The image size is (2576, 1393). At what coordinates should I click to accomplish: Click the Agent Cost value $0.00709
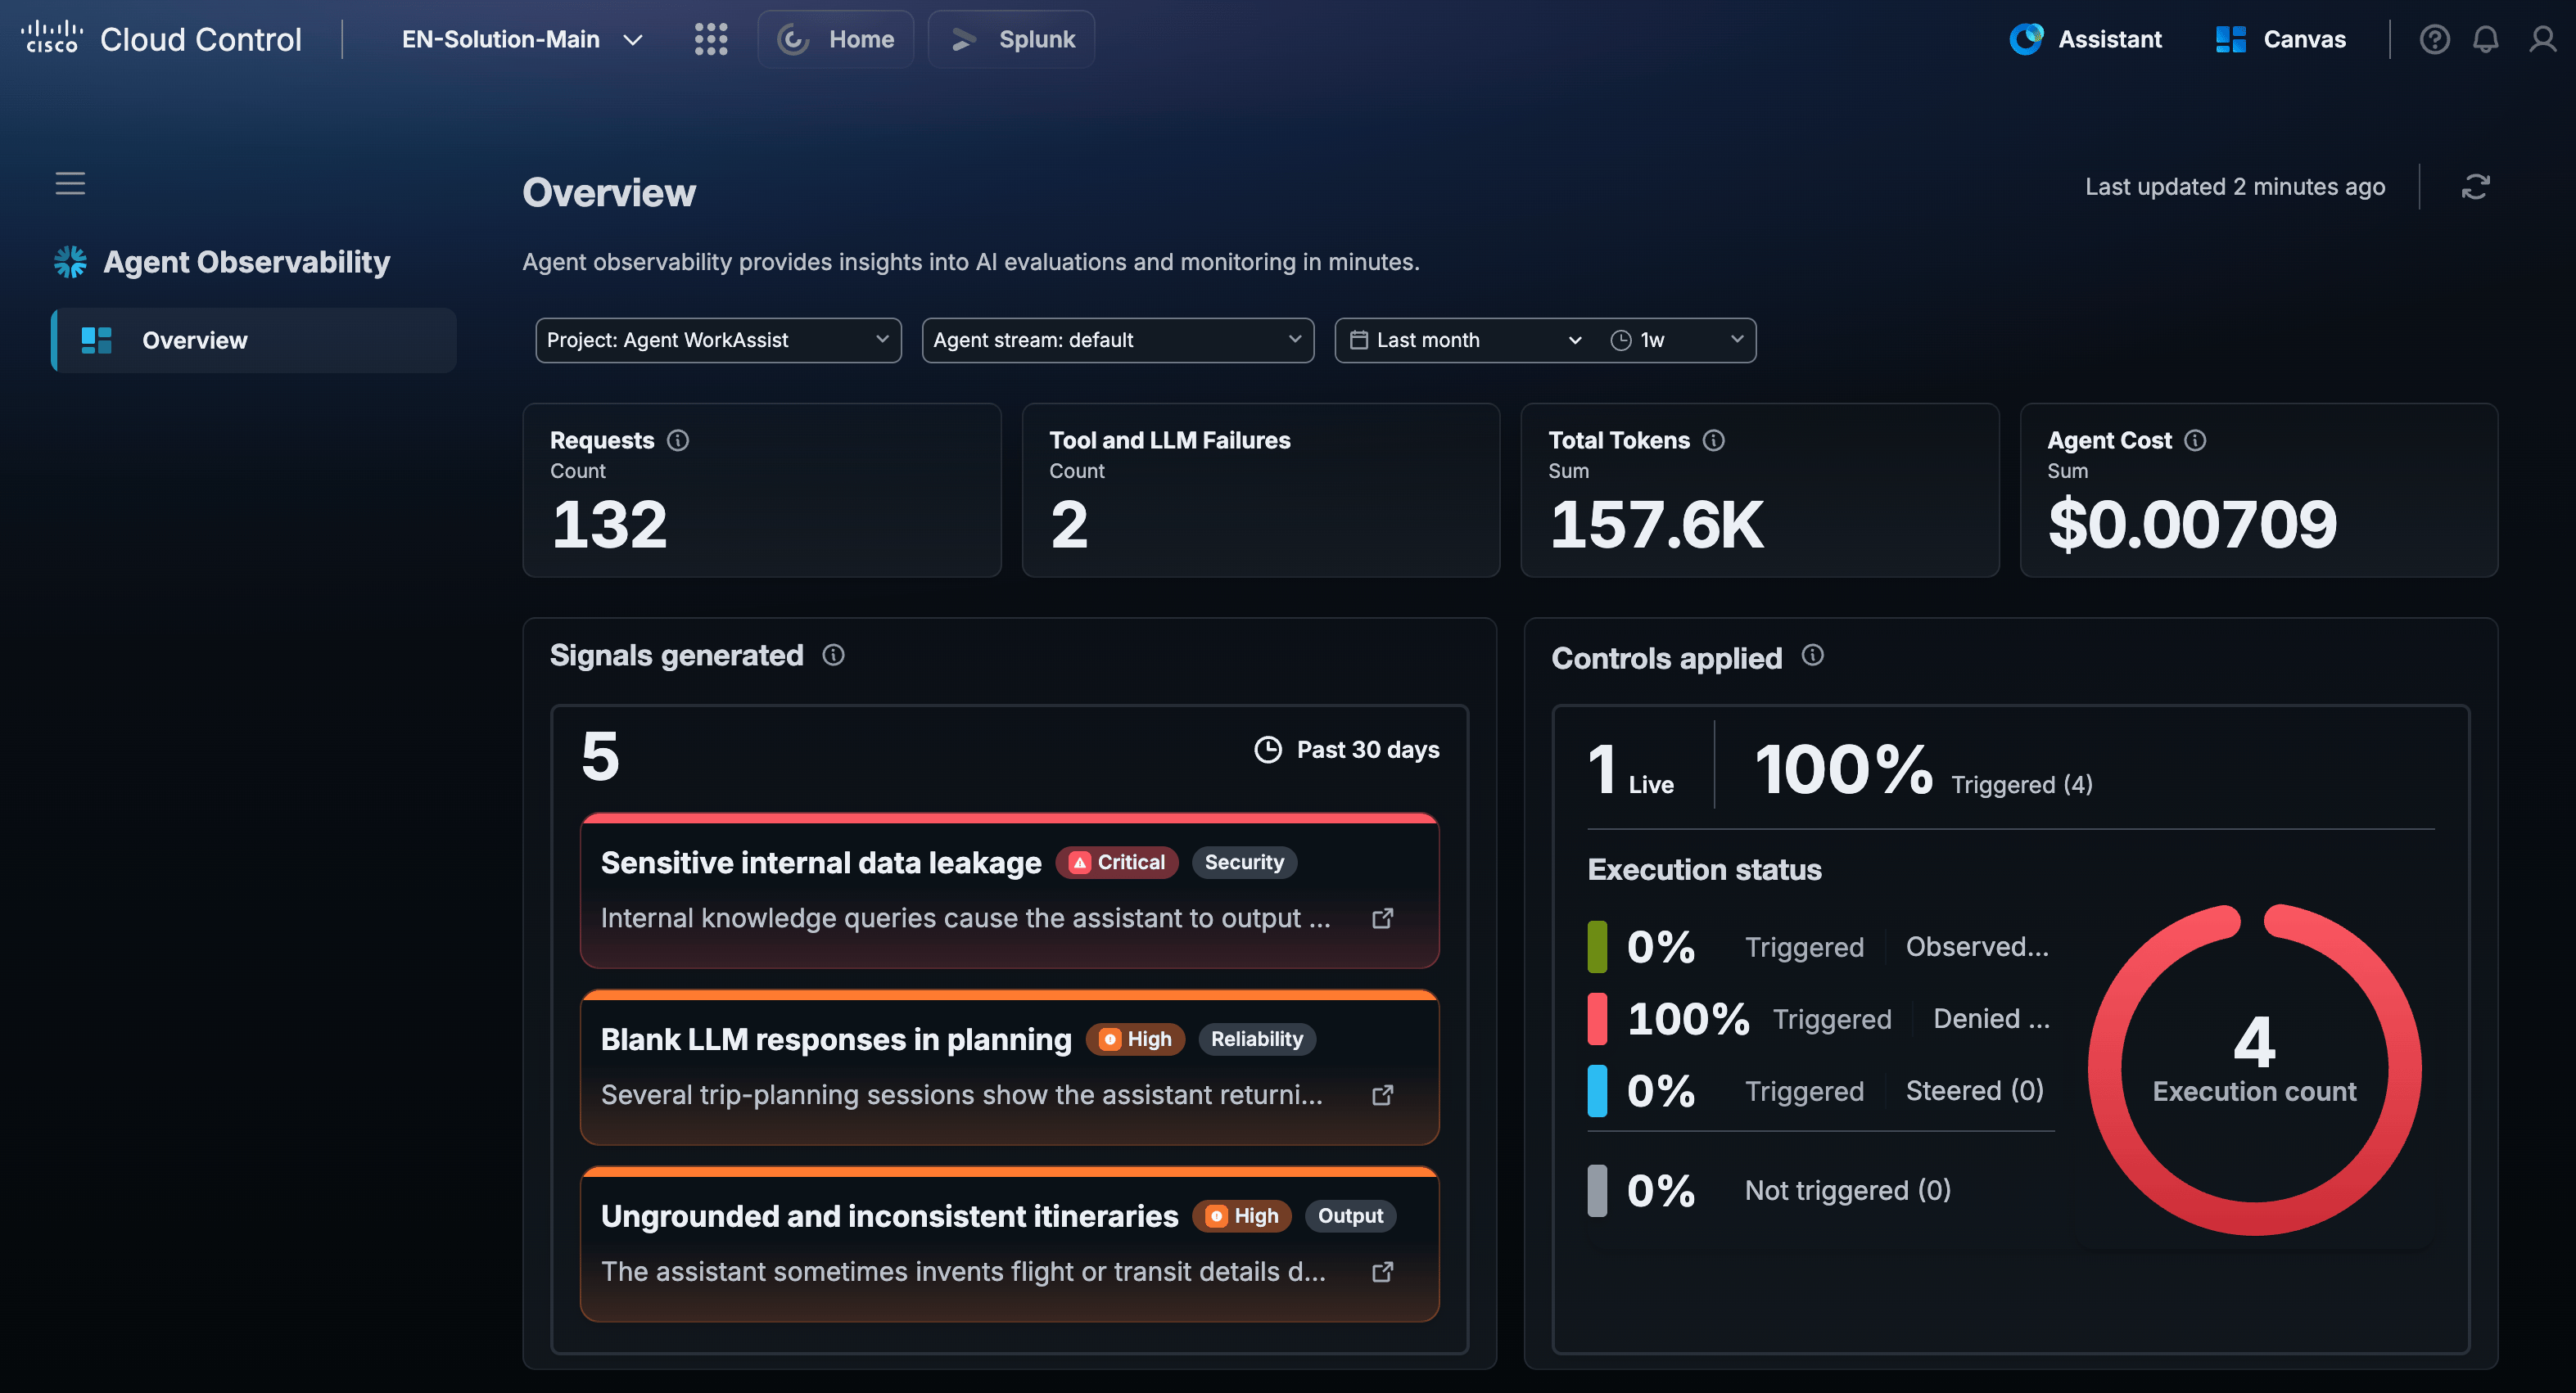point(2192,524)
